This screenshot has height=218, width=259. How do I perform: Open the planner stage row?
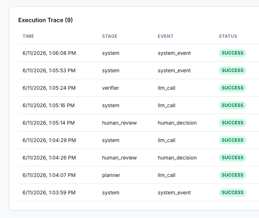click(x=139, y=175)
